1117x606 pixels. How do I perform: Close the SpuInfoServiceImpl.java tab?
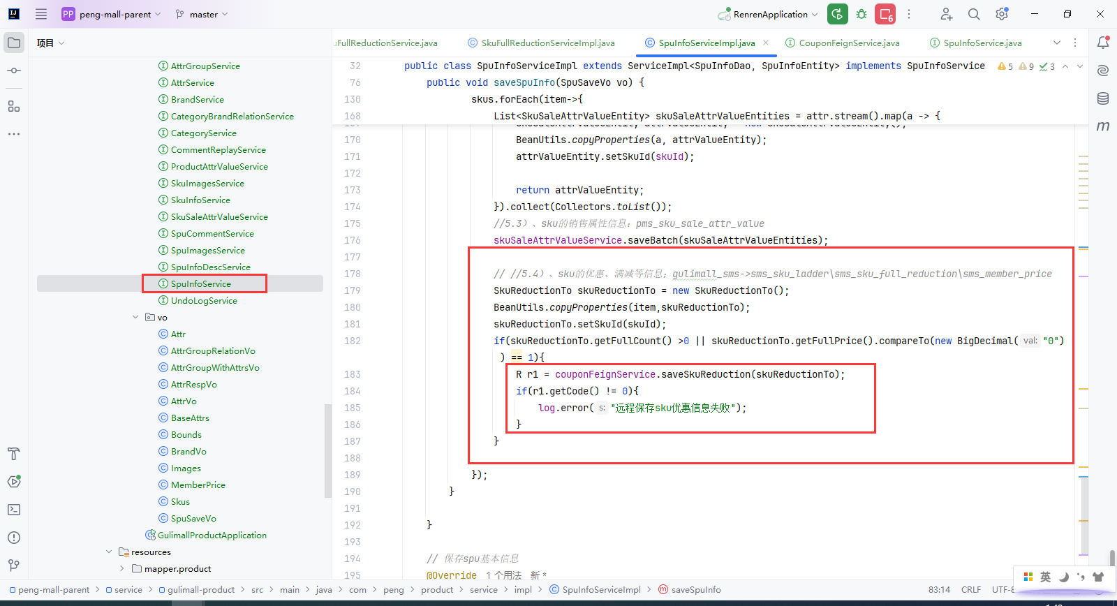tap(766, 43)
